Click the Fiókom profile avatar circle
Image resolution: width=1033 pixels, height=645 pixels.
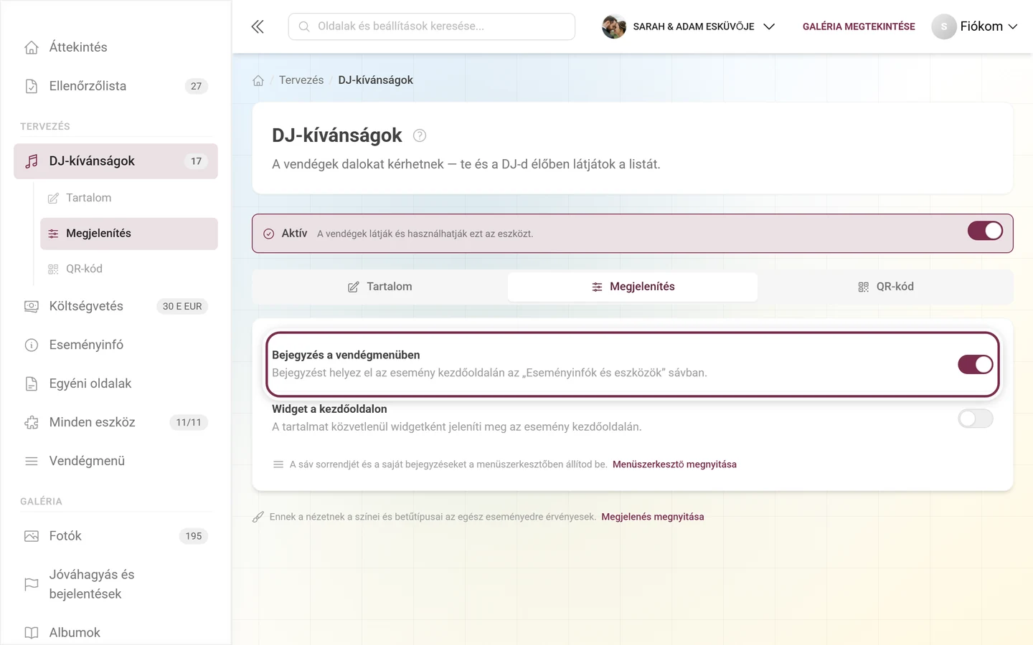(x=944, y=27)
